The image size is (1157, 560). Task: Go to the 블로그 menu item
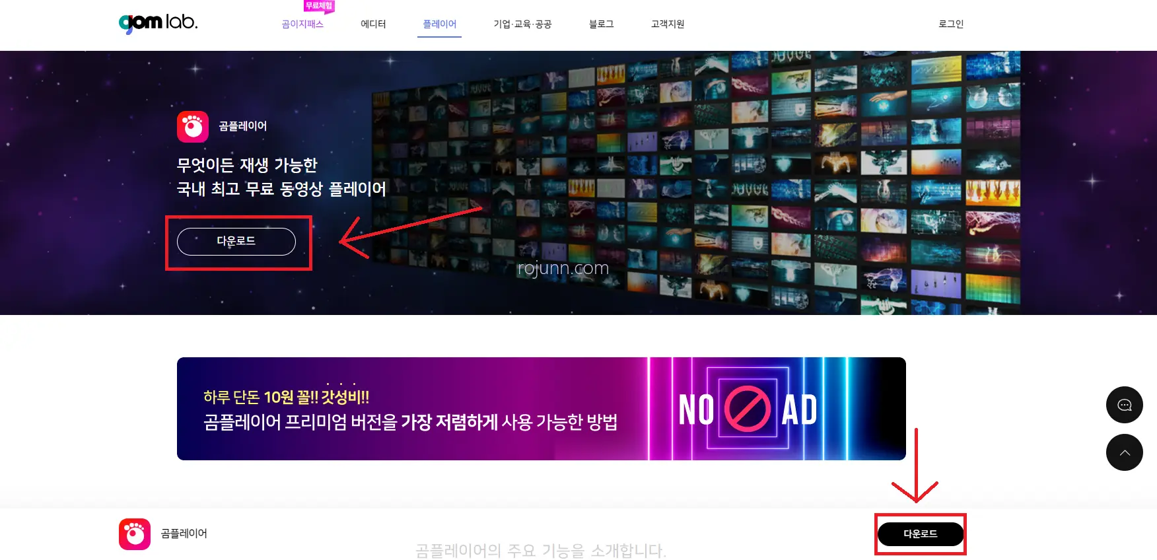[x=602, y=24]
